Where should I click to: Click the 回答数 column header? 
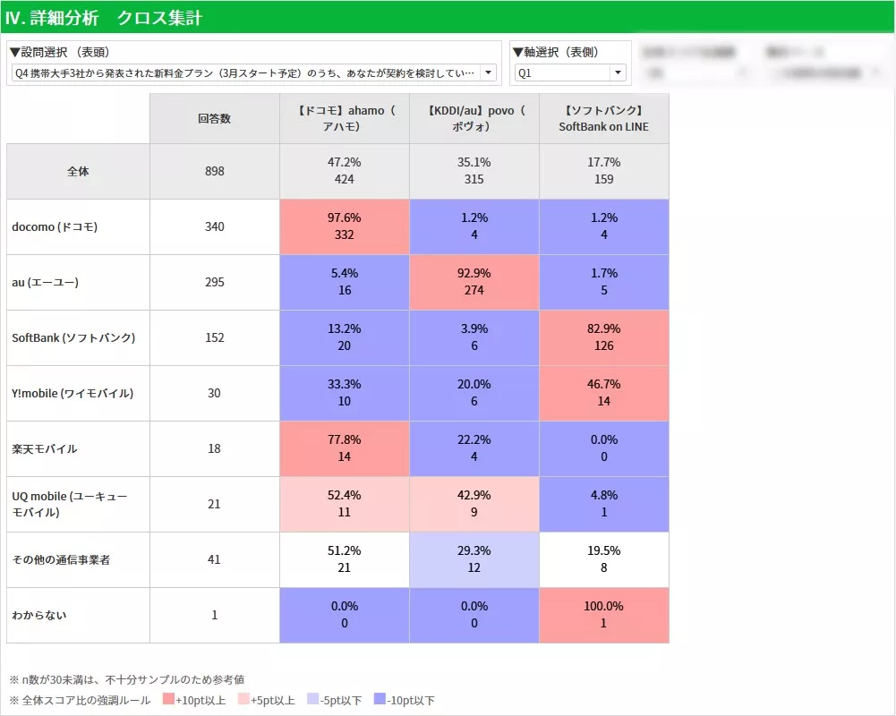(214, 119)
